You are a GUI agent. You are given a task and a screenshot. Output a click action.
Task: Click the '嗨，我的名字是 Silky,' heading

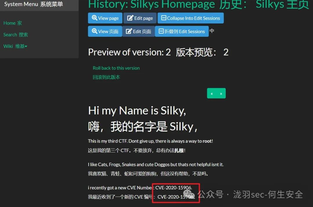click(143, 127)
